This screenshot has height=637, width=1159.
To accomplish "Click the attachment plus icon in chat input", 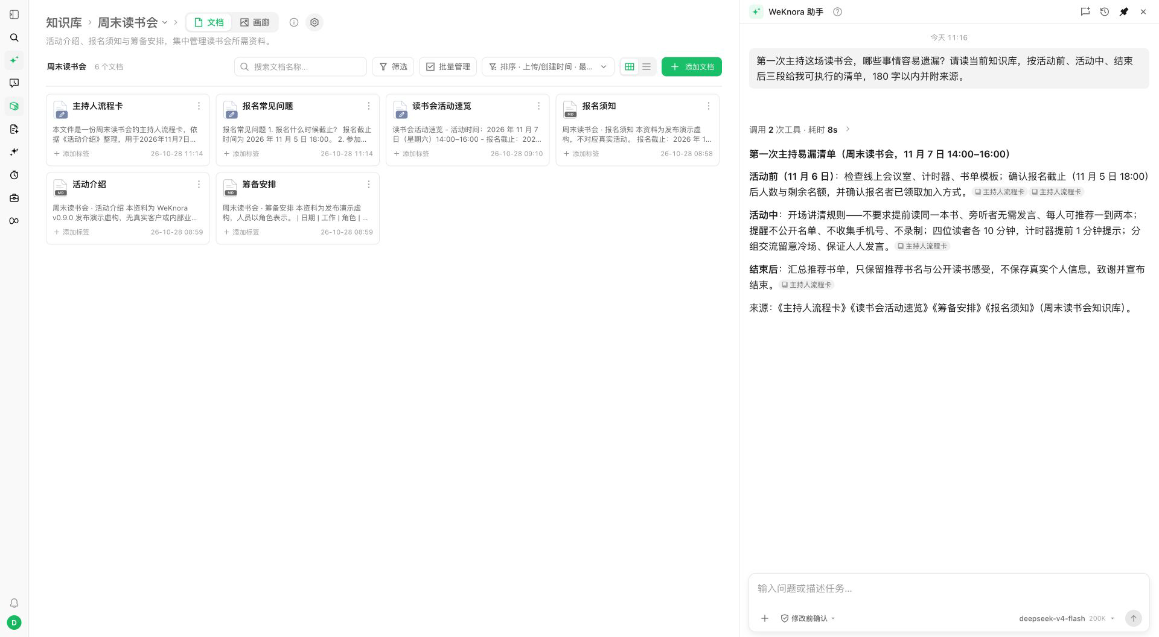I will (x=765, y=618).
